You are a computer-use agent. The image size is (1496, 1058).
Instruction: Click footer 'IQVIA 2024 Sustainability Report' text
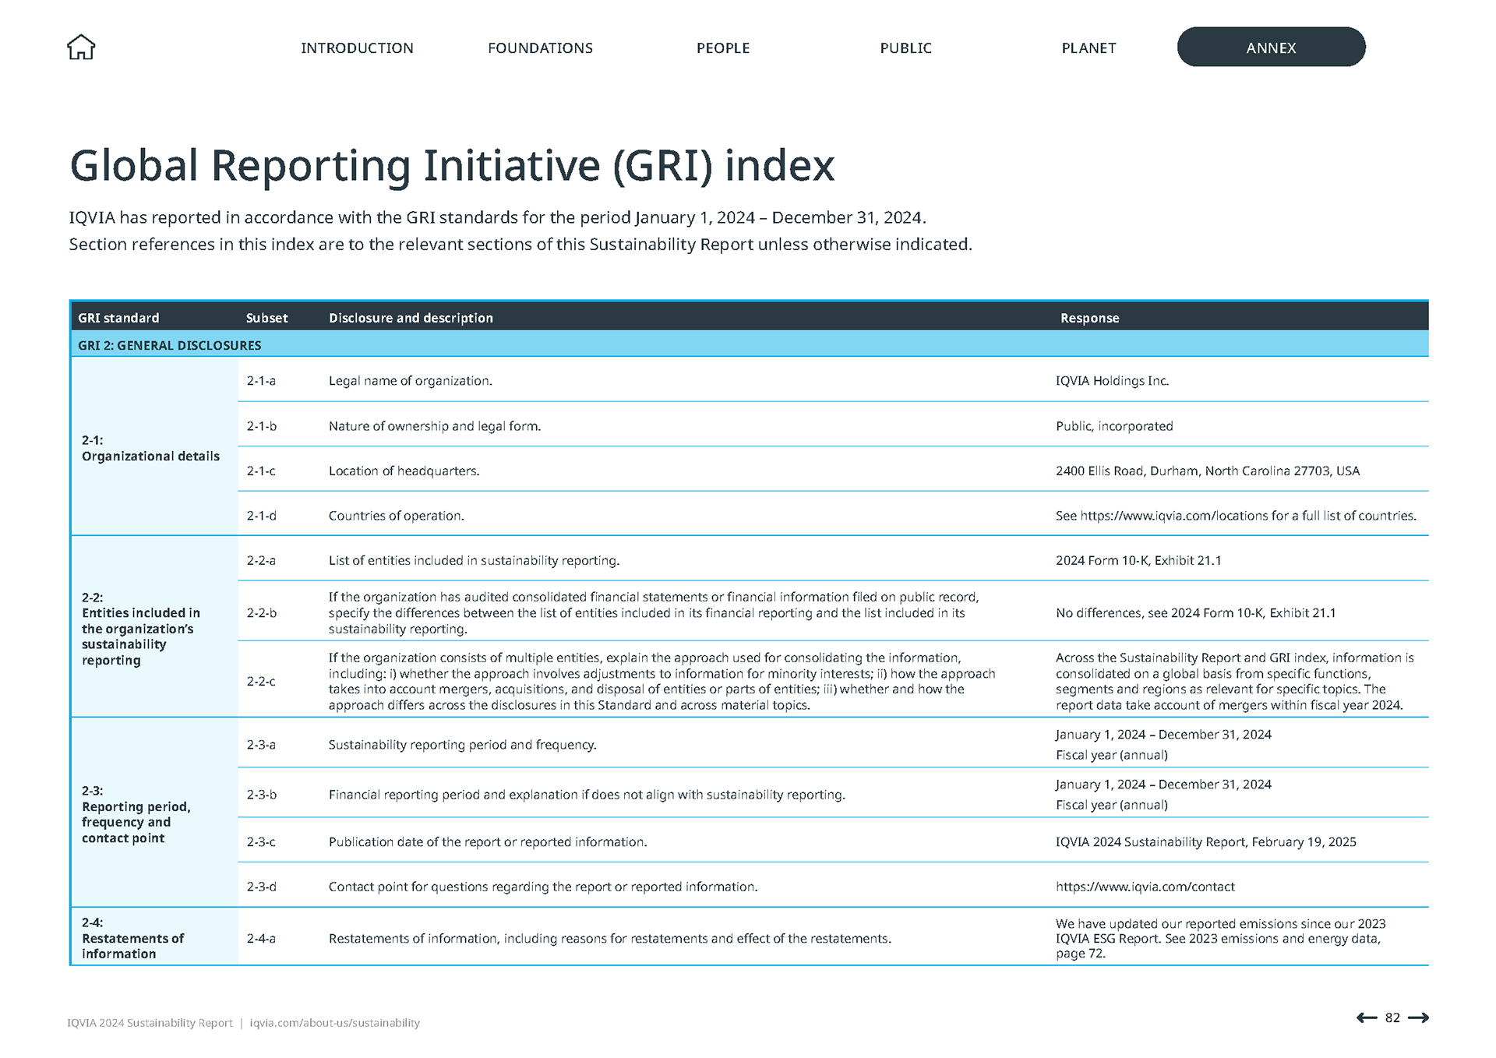click(x=150, y=1023)
